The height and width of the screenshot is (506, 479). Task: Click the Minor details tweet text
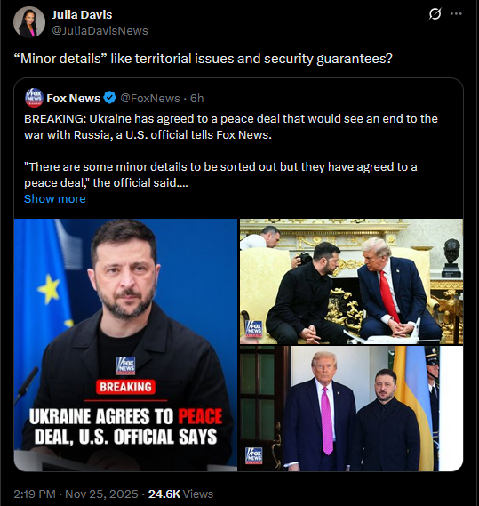point(204,59)
